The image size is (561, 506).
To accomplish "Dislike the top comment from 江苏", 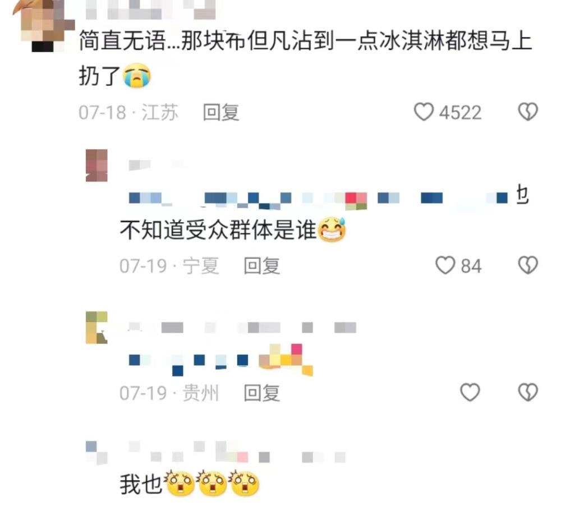I will click(x=528, y=112).
